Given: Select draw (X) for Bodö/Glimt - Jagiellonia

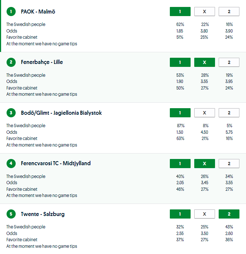Looking at the screenshot, I should (x=204, y=113).
